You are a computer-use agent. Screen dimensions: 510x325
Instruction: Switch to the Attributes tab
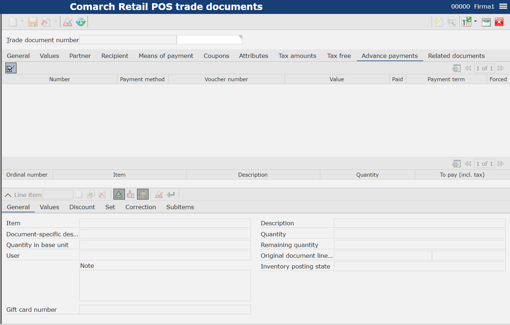[x=254, y=56]
